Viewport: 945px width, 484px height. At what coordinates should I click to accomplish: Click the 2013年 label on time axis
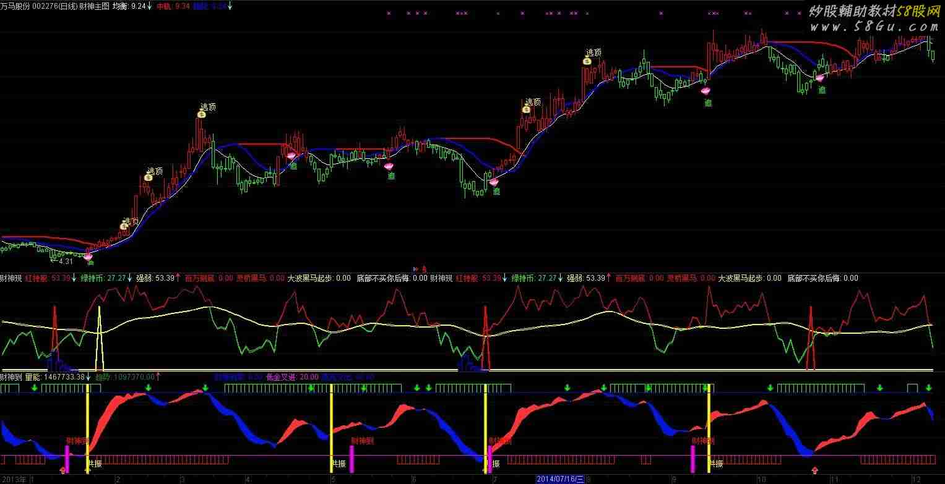(14, 479)
